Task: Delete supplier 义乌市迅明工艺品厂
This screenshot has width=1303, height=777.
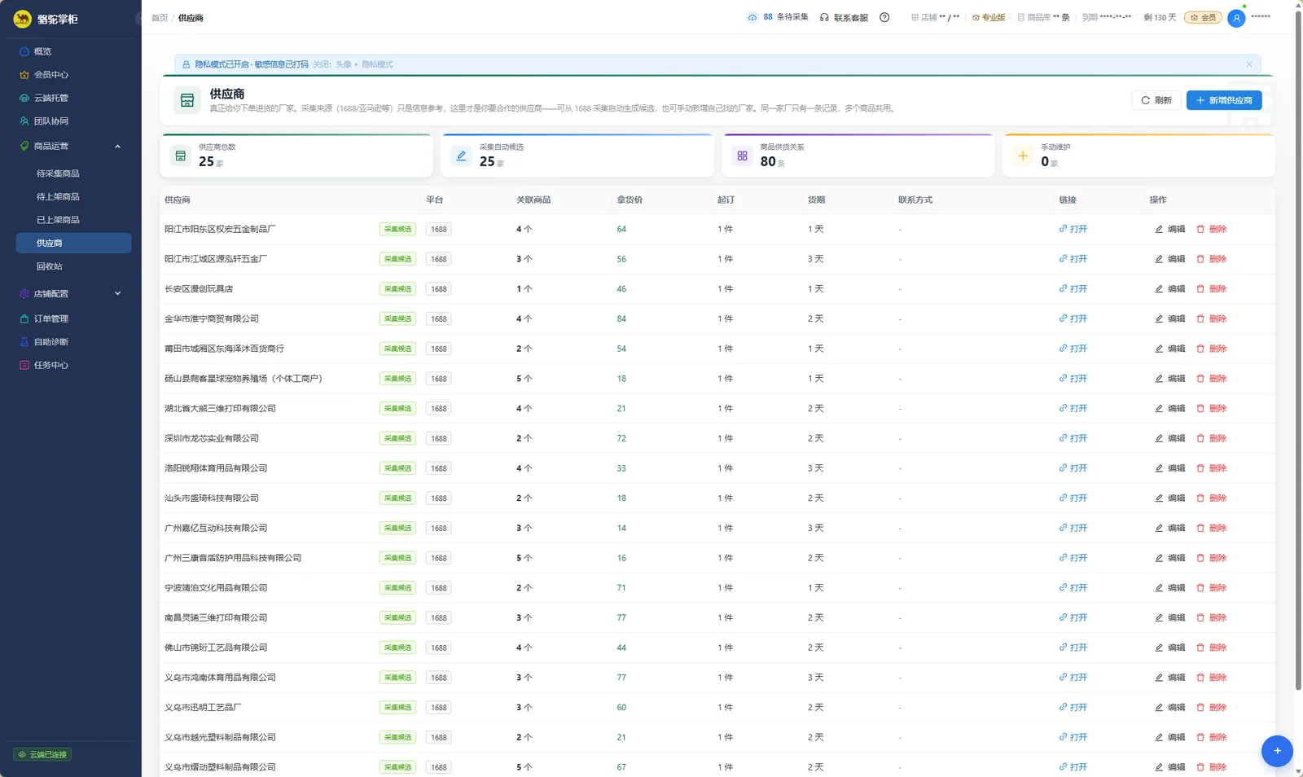Action: pyautogui.click(x=1212, y=707)
